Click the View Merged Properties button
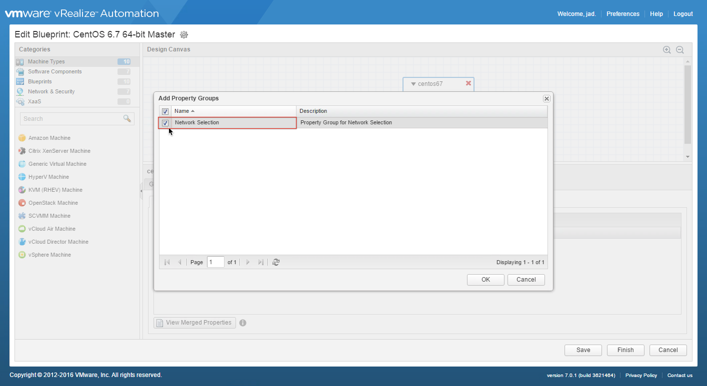Image resolution: width=707 pixels, height=386 pixels. click(194, 323)
